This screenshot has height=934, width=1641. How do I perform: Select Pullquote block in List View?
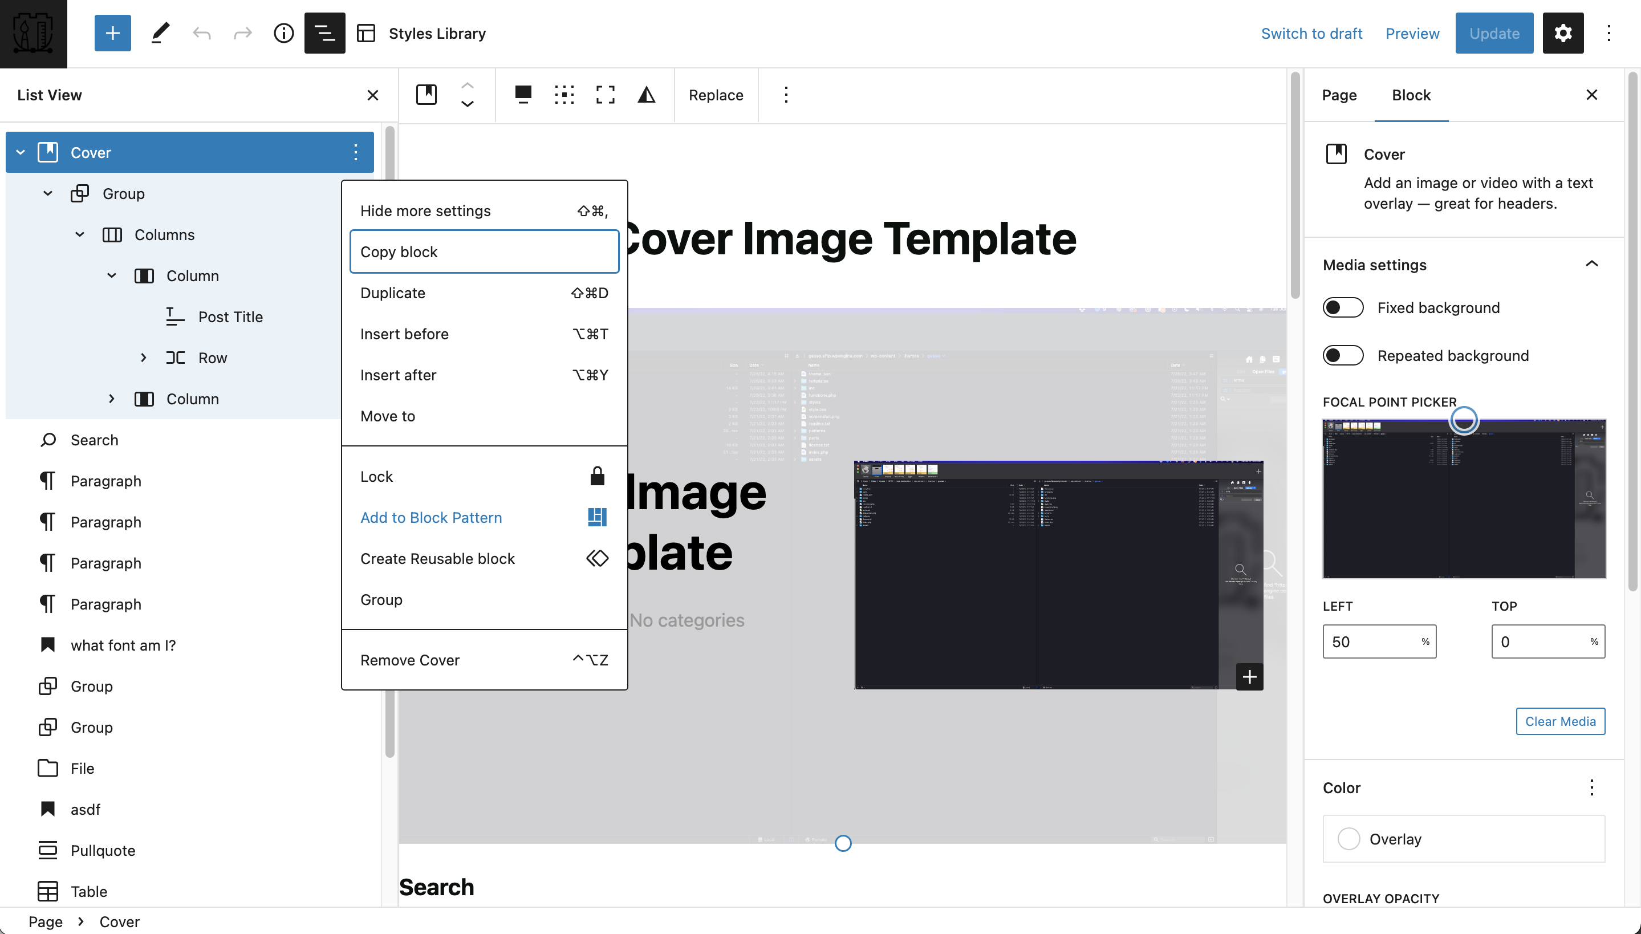coord(103,850)
